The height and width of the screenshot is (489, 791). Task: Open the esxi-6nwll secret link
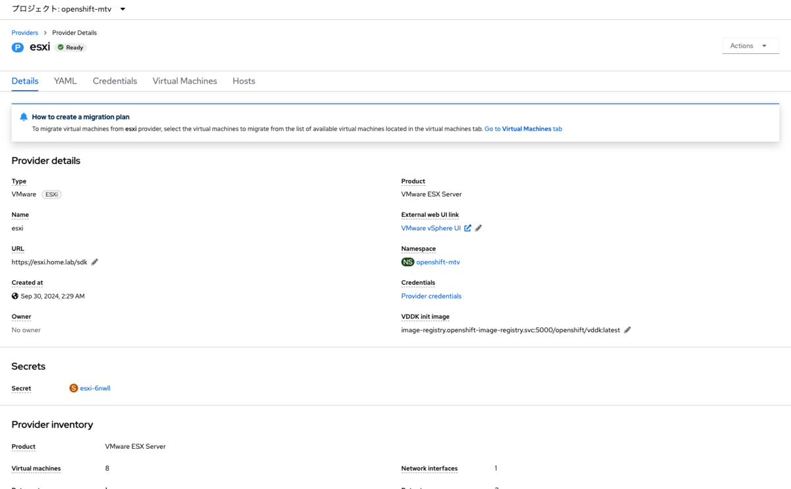tap(95, 388)
